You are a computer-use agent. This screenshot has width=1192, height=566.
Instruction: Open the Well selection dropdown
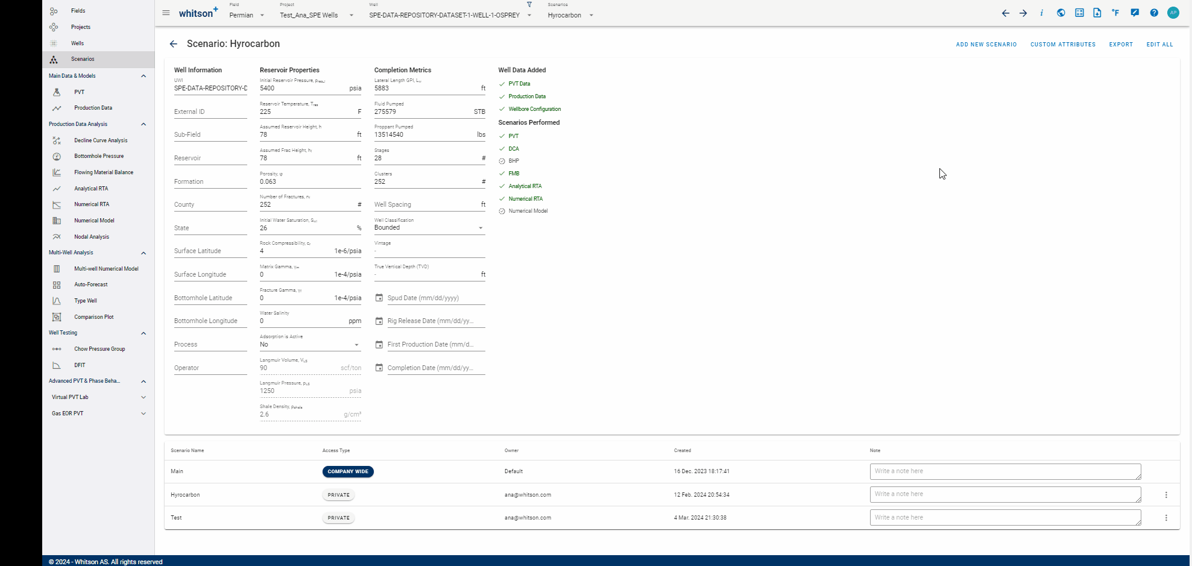pyautogui.click(x=450, y=15)
